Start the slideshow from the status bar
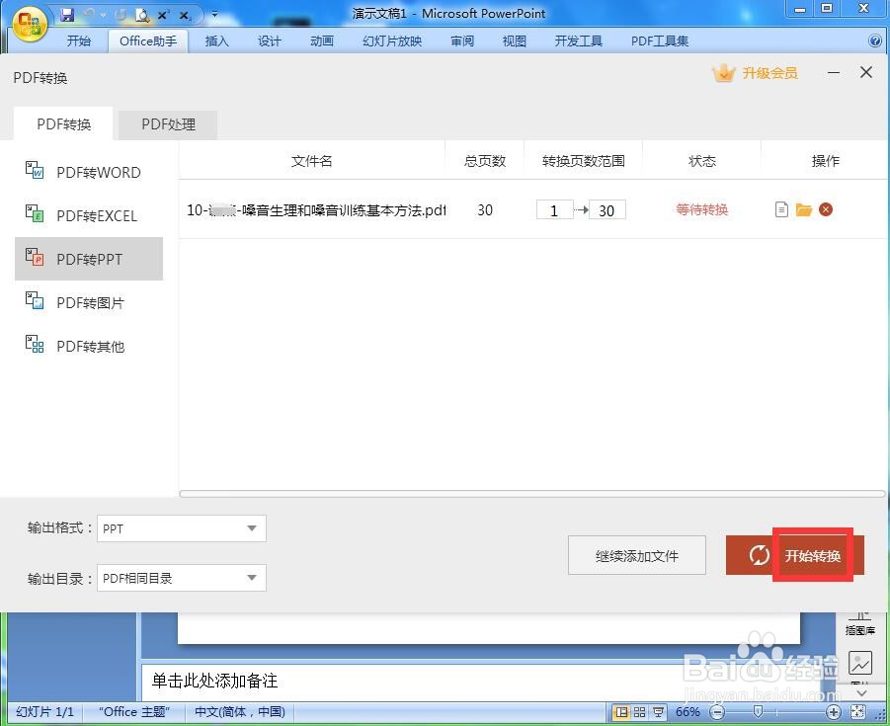Image resolution: width=890 pixels, height=726 pixels. point(659,711)
